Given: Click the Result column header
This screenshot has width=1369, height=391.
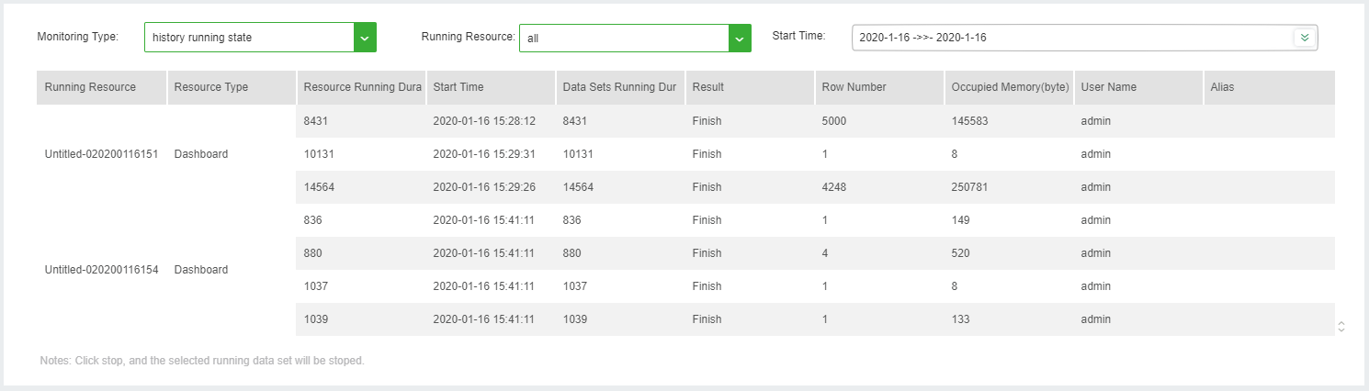Looking at the screenshot, I should 749,87.
